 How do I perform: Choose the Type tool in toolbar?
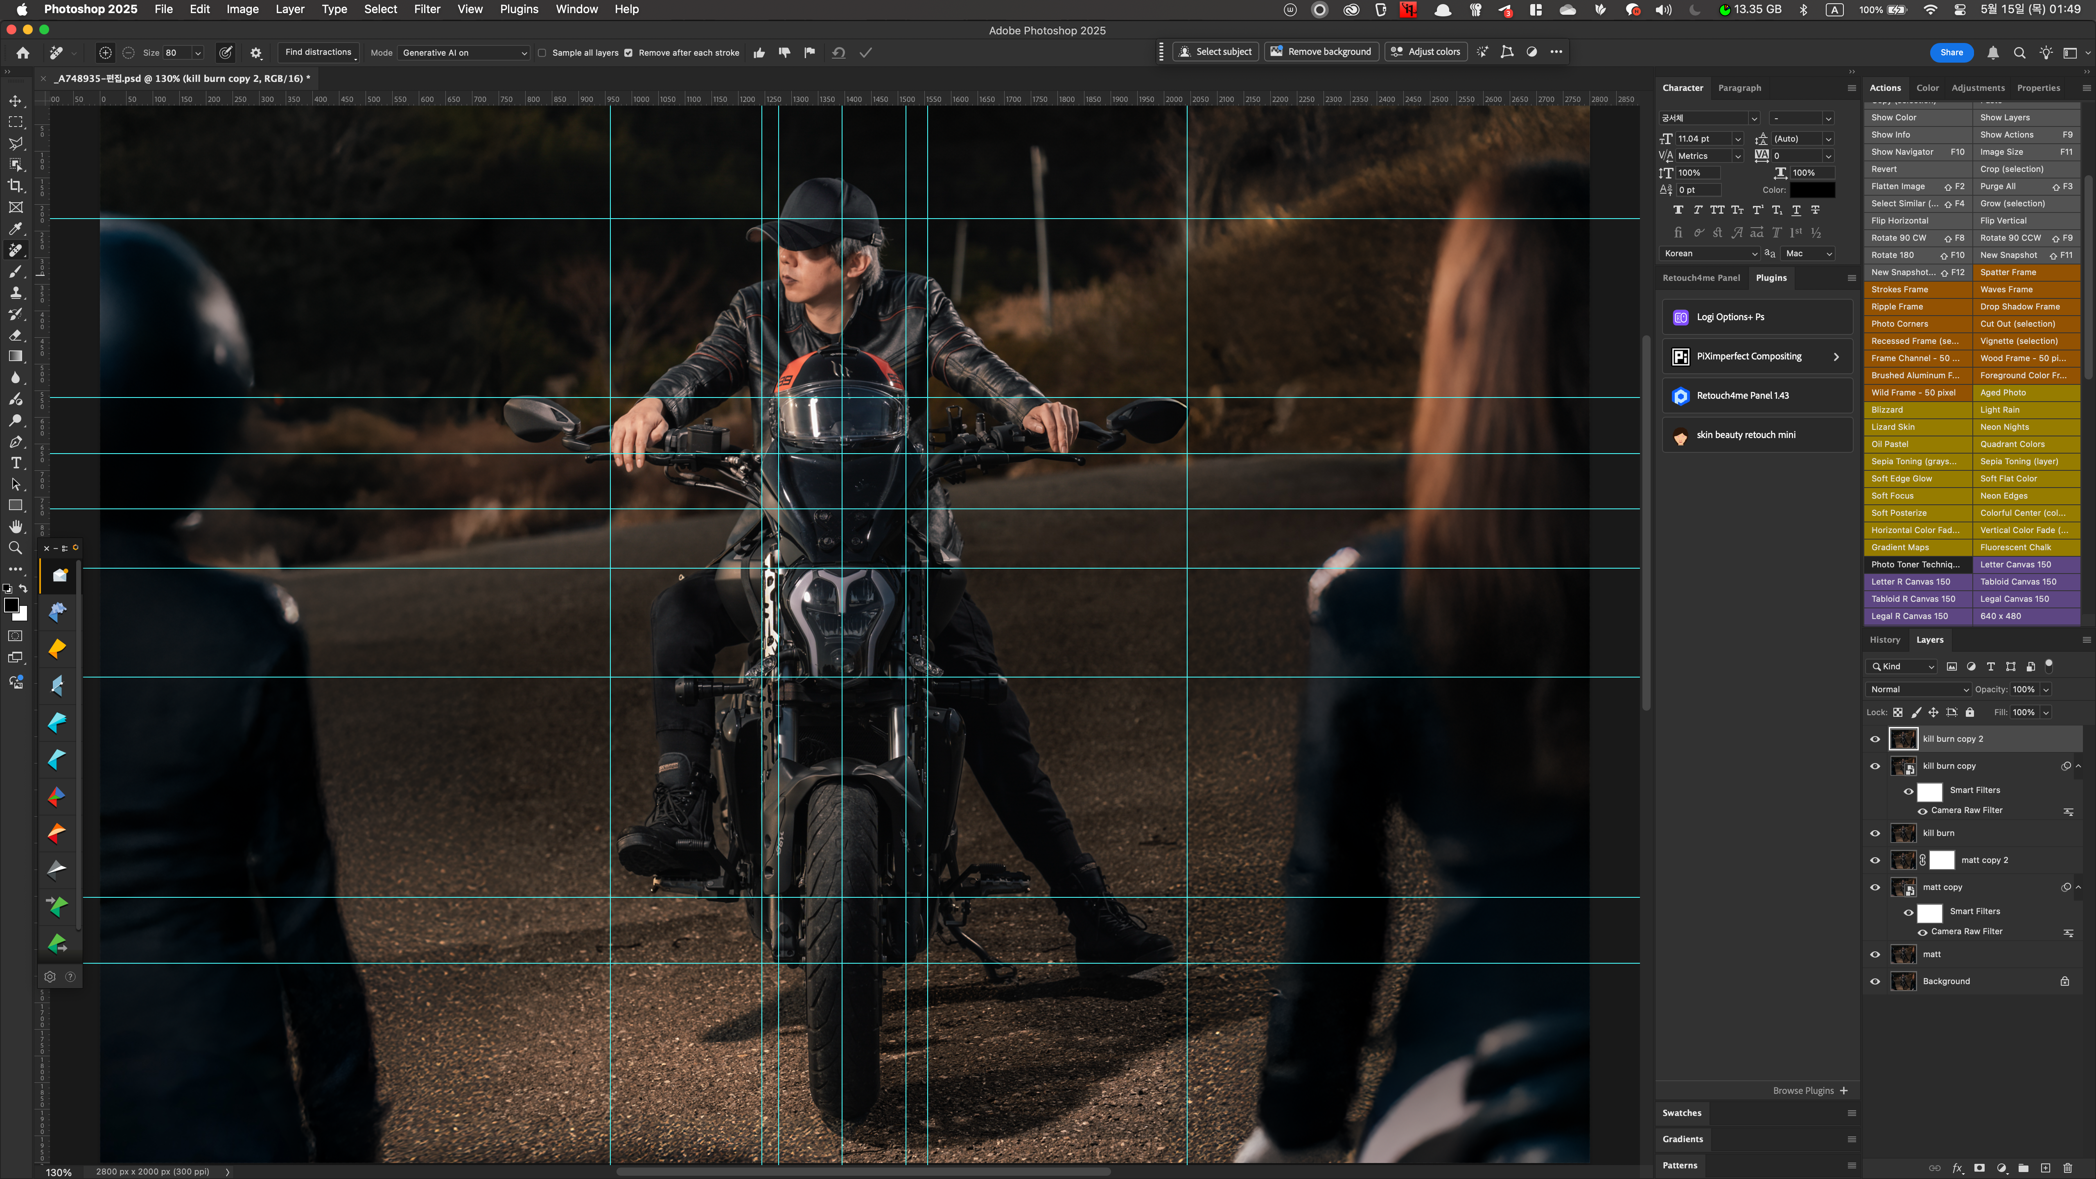tap(16, 463)
